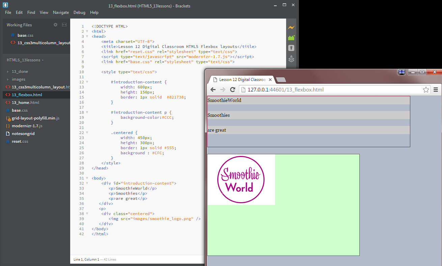Image resolution: width=442 pixels, height=266 pixels.
Task: Open the Extension Manager brick icon
Action: (x=291, y=38)
